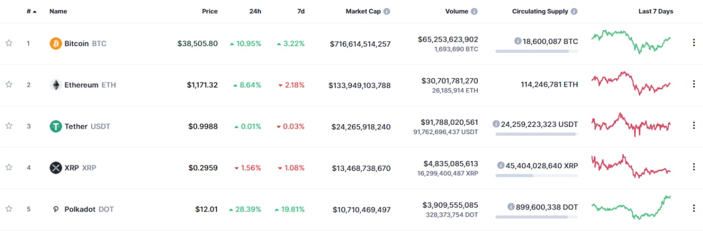Click the black XRP logo icon

55,168
